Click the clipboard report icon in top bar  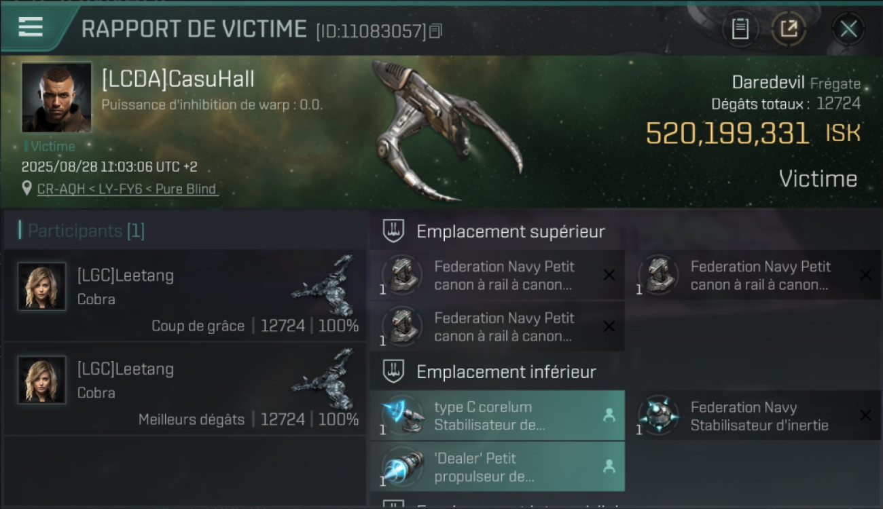(x=740, y=29)
